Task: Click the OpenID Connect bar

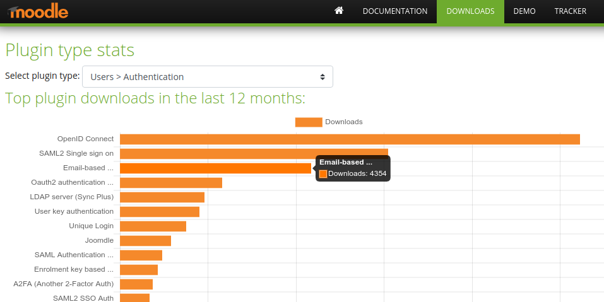Action: 350,139
